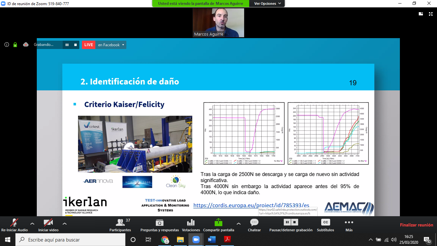Click the battery status tray icon
Image resolution: width=437 pixels, height=246 pixels.
click(x=378, y=240)
